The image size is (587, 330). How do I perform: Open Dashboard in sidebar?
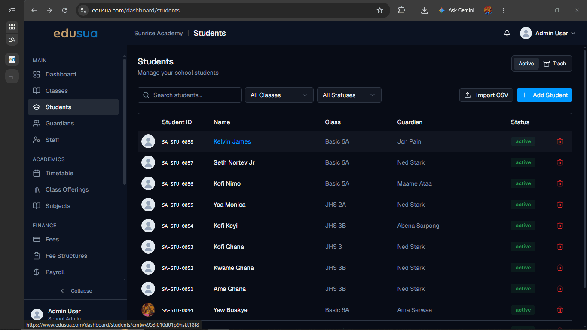(73, 74)
